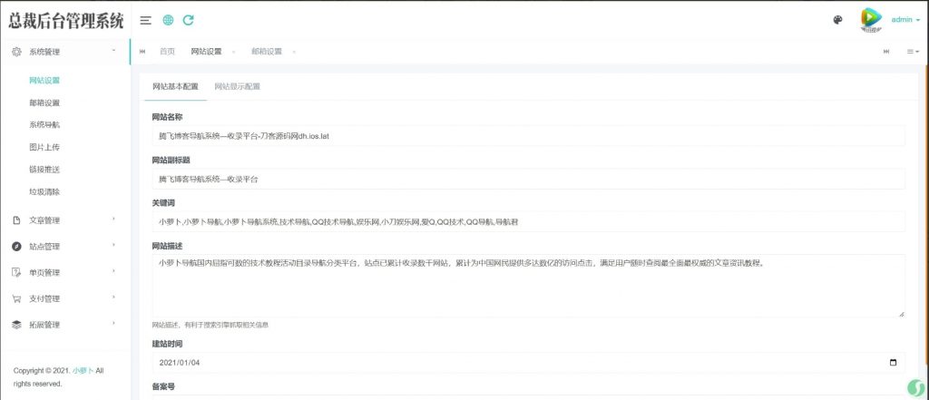
Task: Click the 总裁后台管理系统 logo title
Action: tap(65, 21)
